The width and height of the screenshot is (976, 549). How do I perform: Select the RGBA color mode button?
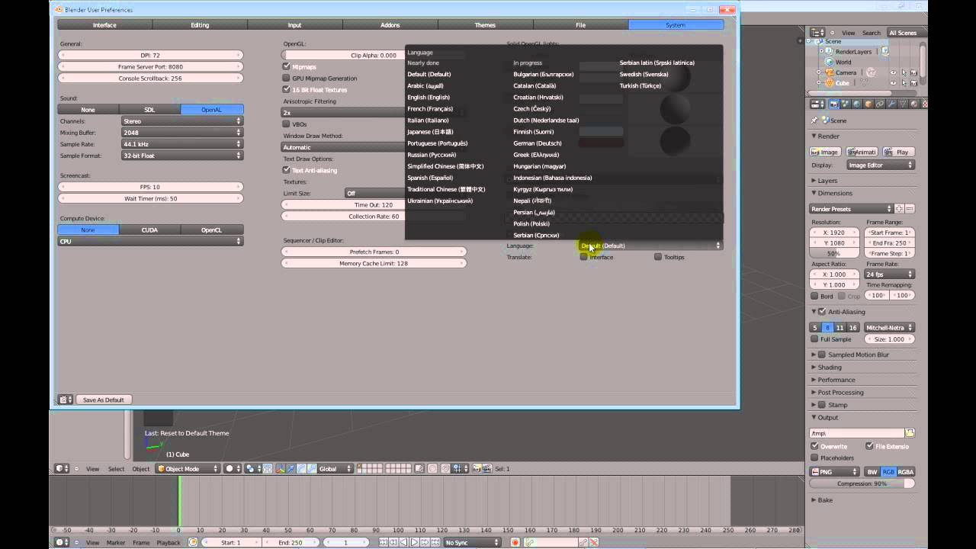pos(905,472)
